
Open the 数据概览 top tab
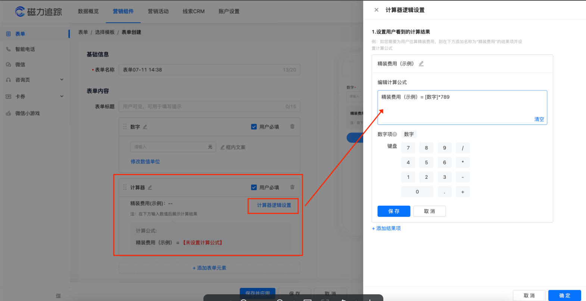pos(88,12)
